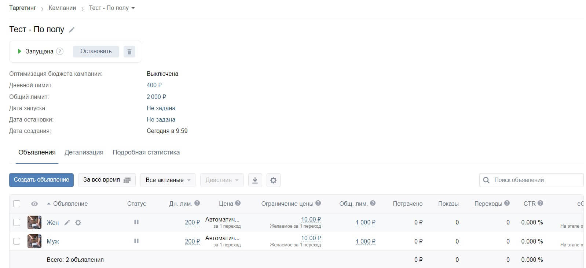Click the Выключена budget optimization value
The width and height of the screenshot is (586, 268).
point(162,74)
